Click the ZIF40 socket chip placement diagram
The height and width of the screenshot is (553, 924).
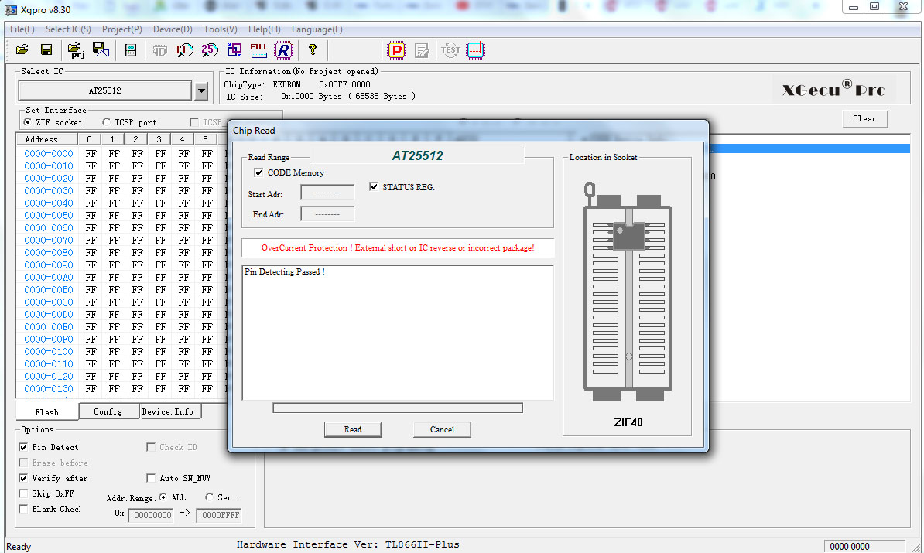click(x=628, y=292)
